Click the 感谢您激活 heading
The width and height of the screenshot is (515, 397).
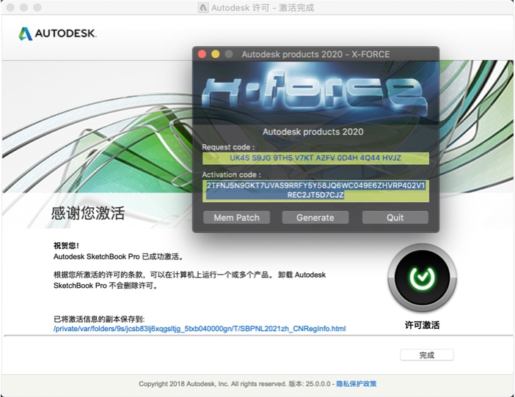click(87, 214)
